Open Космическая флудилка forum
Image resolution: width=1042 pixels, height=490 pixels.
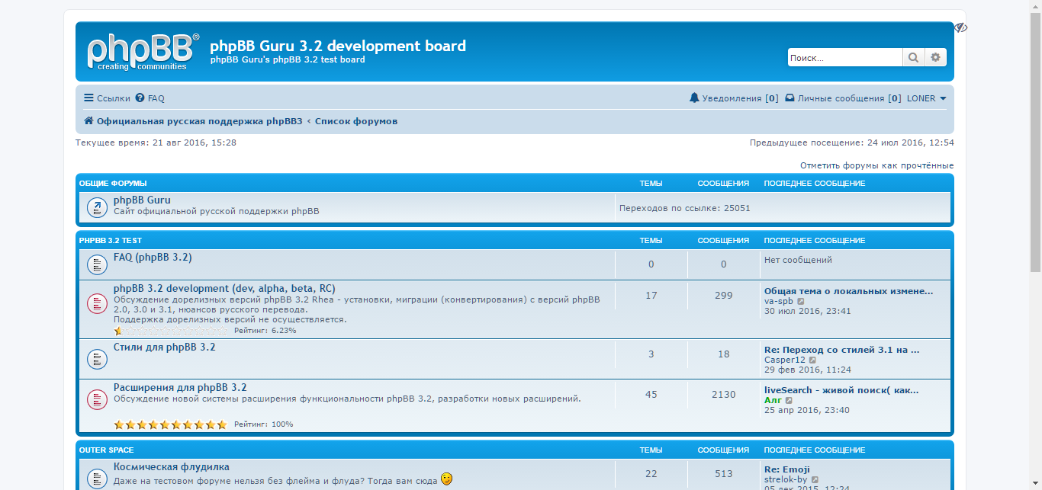(172, 467)
